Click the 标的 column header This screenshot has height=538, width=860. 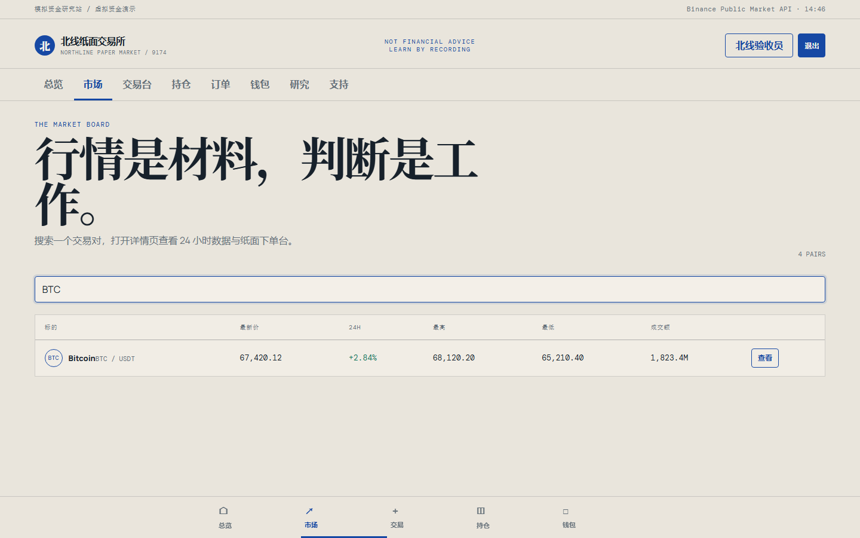point(51,327)
